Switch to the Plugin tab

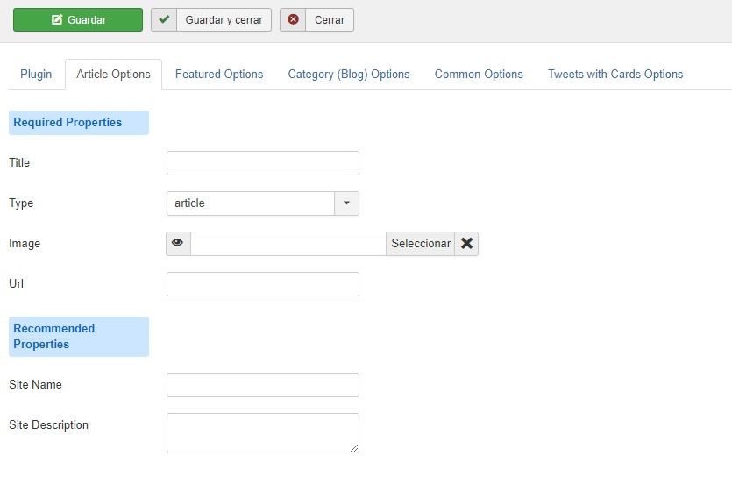(36, 75)
